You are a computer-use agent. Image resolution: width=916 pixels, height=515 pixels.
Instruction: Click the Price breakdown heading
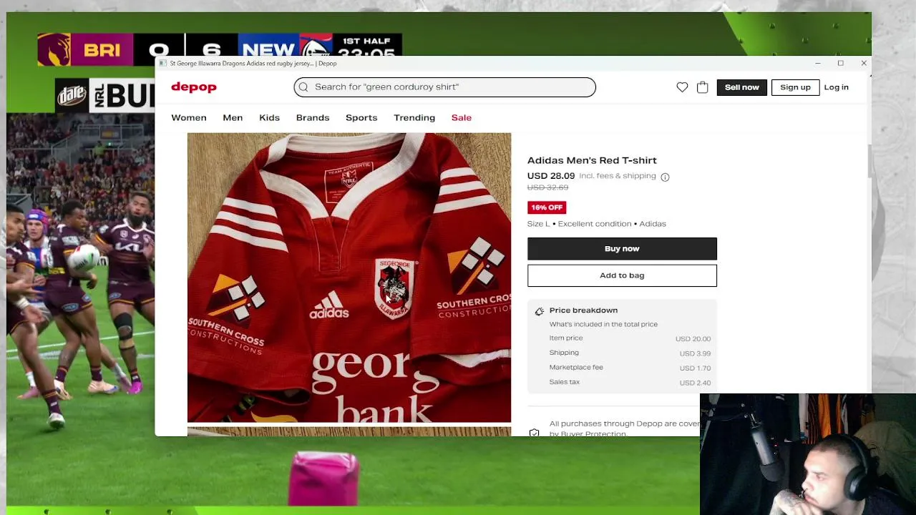(583, 310)
